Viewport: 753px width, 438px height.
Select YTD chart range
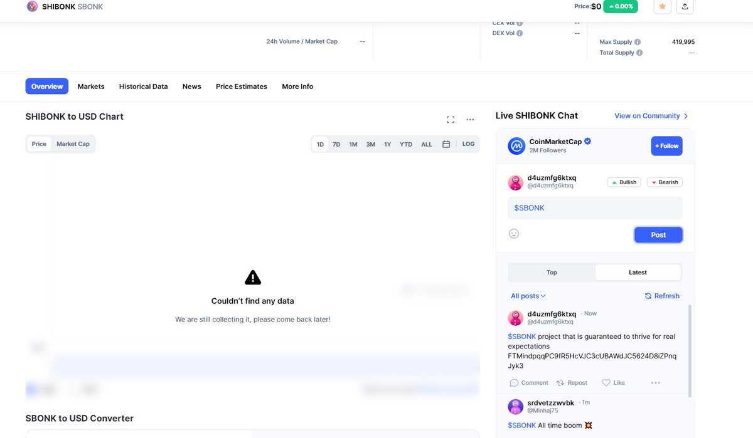(x=406, y=144)
